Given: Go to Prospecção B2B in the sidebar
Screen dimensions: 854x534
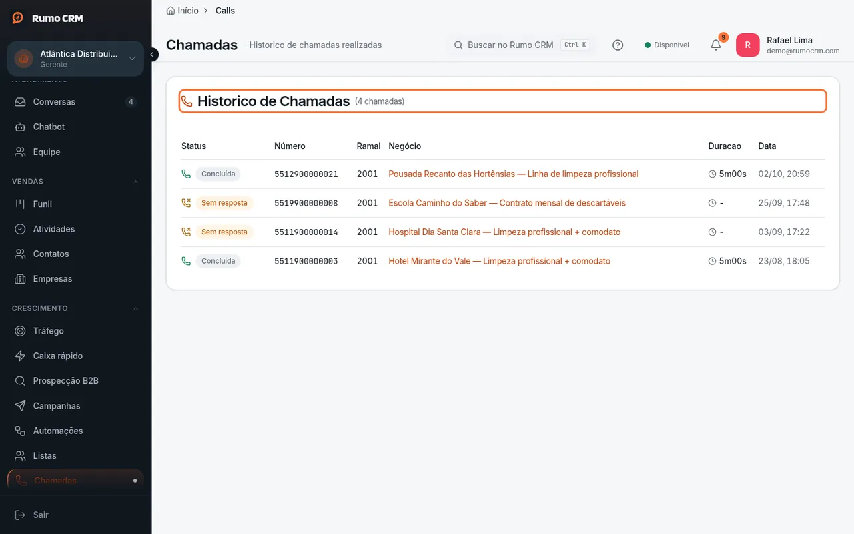Looking at the screenshot, I should [x=75, y=380].
